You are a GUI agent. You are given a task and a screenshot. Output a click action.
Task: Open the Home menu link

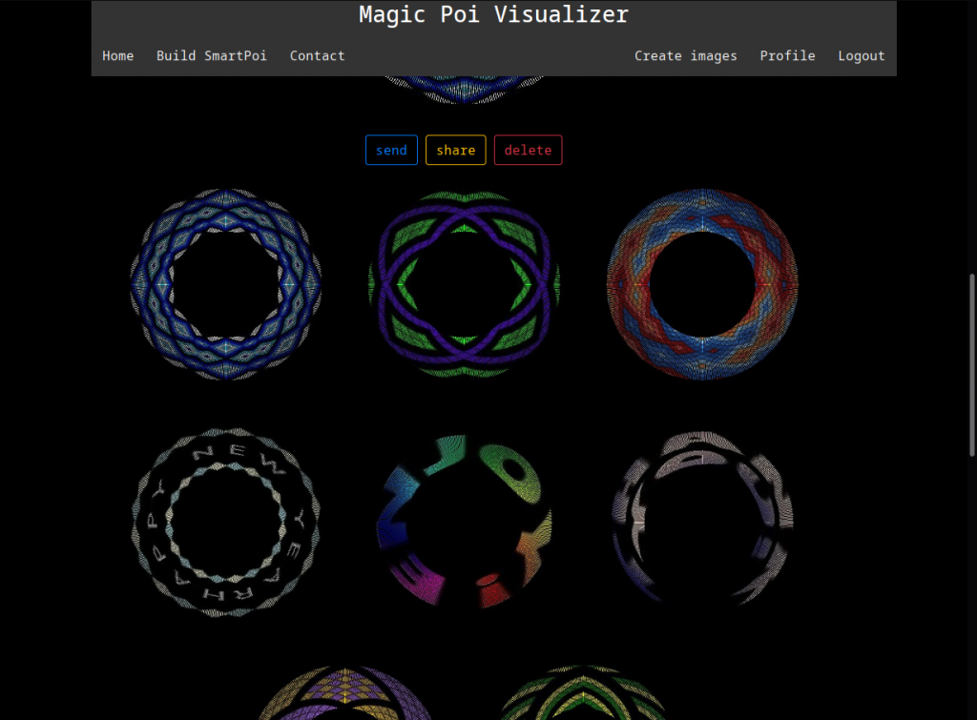click(117, 56)
